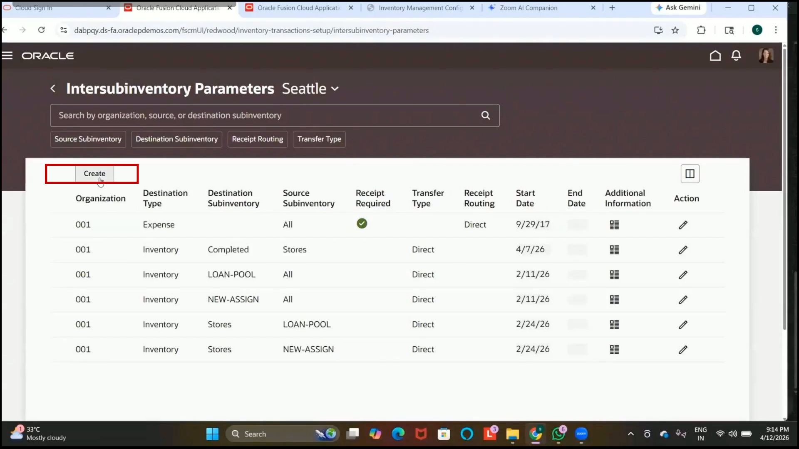This screenshot has height=449, width=799.
Task: Click the browser address bar URL
Action: pos(251,30)
